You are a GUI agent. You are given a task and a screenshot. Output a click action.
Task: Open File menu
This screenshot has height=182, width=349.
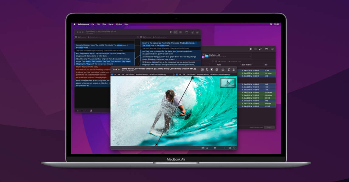(x=93, y=24)
